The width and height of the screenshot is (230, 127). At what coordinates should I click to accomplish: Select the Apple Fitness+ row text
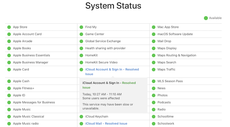(x=24, y=88)
